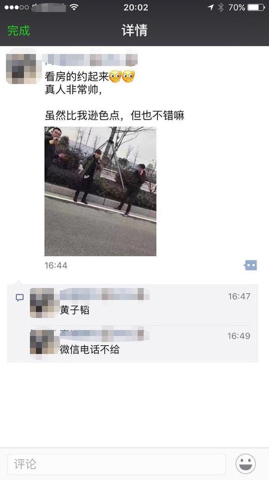Focus the 评论 comment input field
The width and height of the screenshot is (269, 480).
pyautogui.click(x=116, y=464)
